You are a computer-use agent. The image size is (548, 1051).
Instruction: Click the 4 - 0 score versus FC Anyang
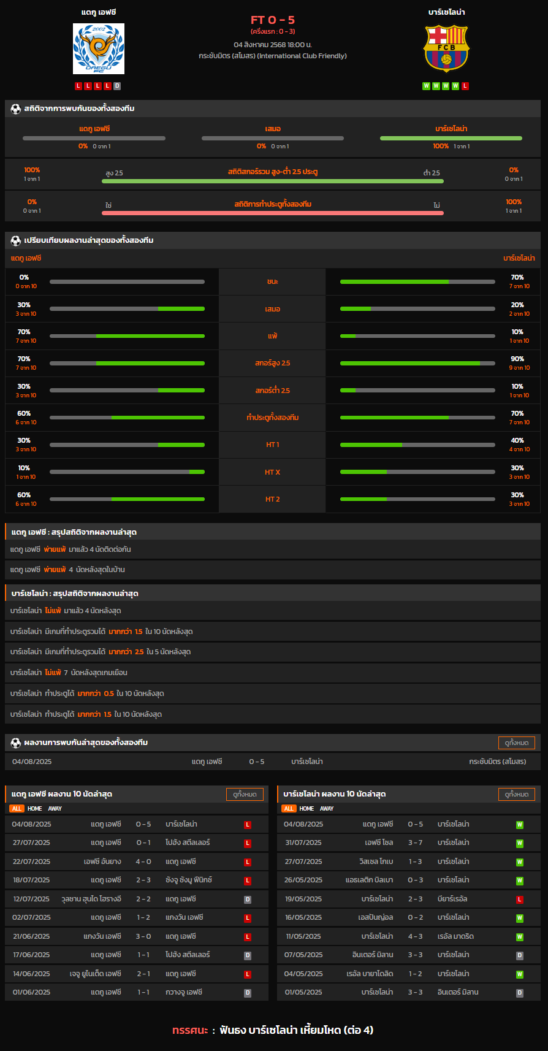point(143,862)
